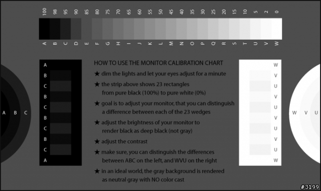
Task: Click the '85' percentage label above the strip
Action: [x=87, y=12]
